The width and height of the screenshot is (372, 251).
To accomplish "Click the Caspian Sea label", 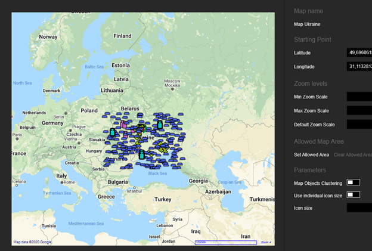I will 230,182.
